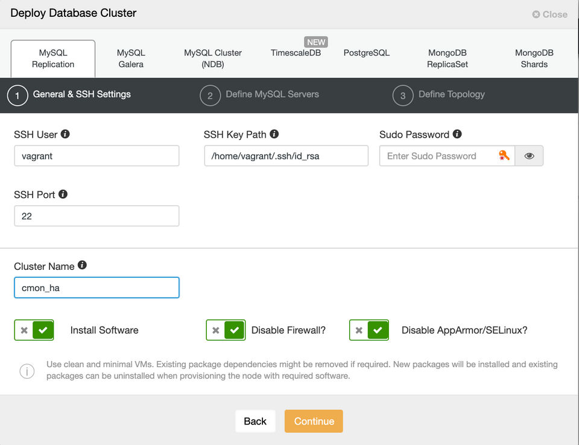Click the circled info icon near VM notice
Viewport: 579px width, 445px height.
[27, 371]
